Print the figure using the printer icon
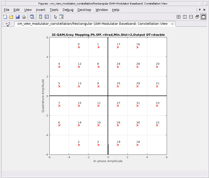Image resolution: width=209 pixels, height=178 pixels. coord(24,17)
